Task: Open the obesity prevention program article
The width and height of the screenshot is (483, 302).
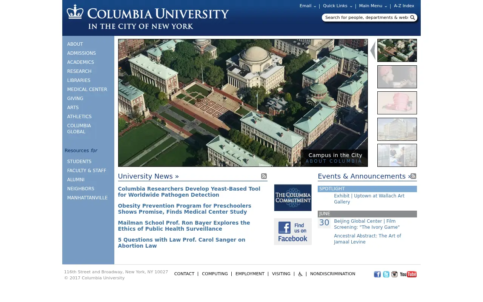Action: click(185, 209)
